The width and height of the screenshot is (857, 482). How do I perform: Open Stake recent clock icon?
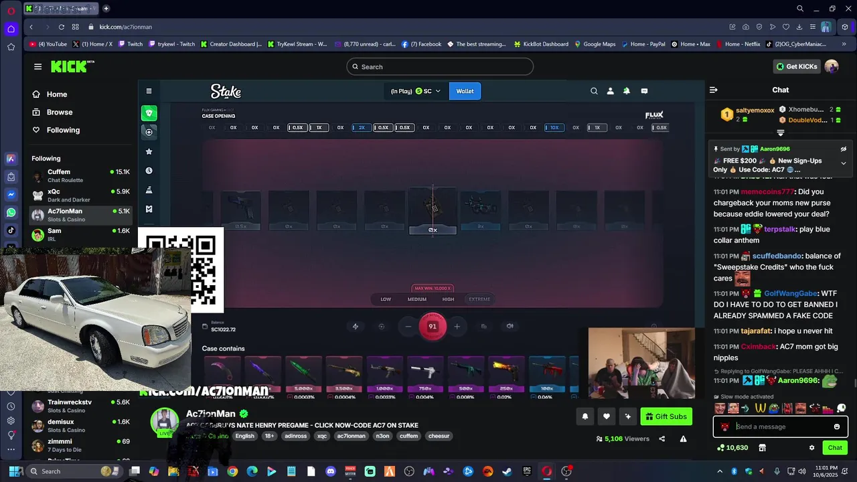[149, 171]
